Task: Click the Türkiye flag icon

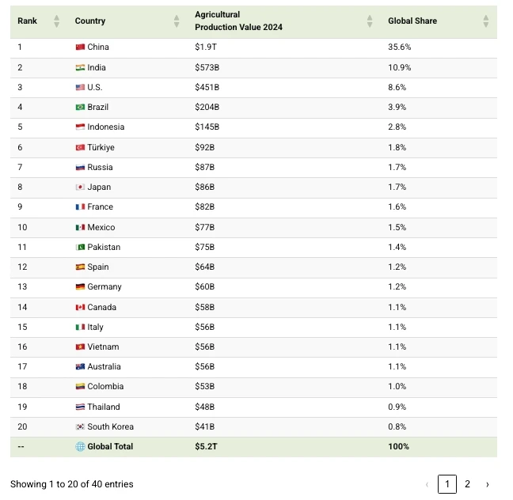Action: click(80, 147)
